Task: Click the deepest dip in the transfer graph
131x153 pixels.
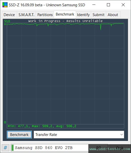Action: coord(101,29)
